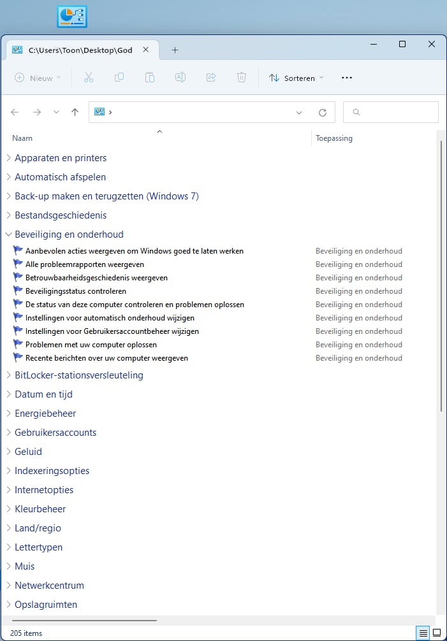
Task: Click in the search box
Action: click(x=390, y=112)
